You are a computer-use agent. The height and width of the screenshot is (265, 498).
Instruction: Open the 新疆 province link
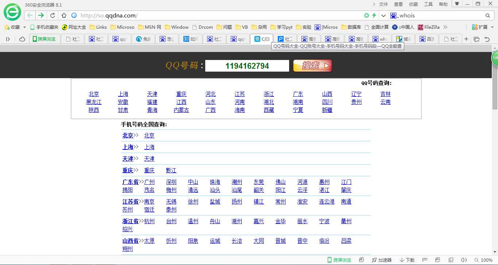coord(327,110)
